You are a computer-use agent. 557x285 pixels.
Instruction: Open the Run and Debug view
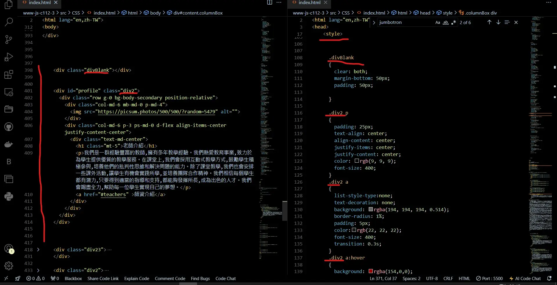[x=9, y=57]
